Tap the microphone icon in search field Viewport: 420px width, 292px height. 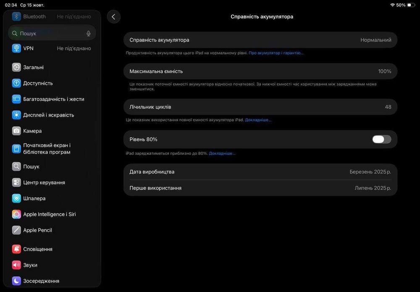pyautogui.click(x=89, y=33)
